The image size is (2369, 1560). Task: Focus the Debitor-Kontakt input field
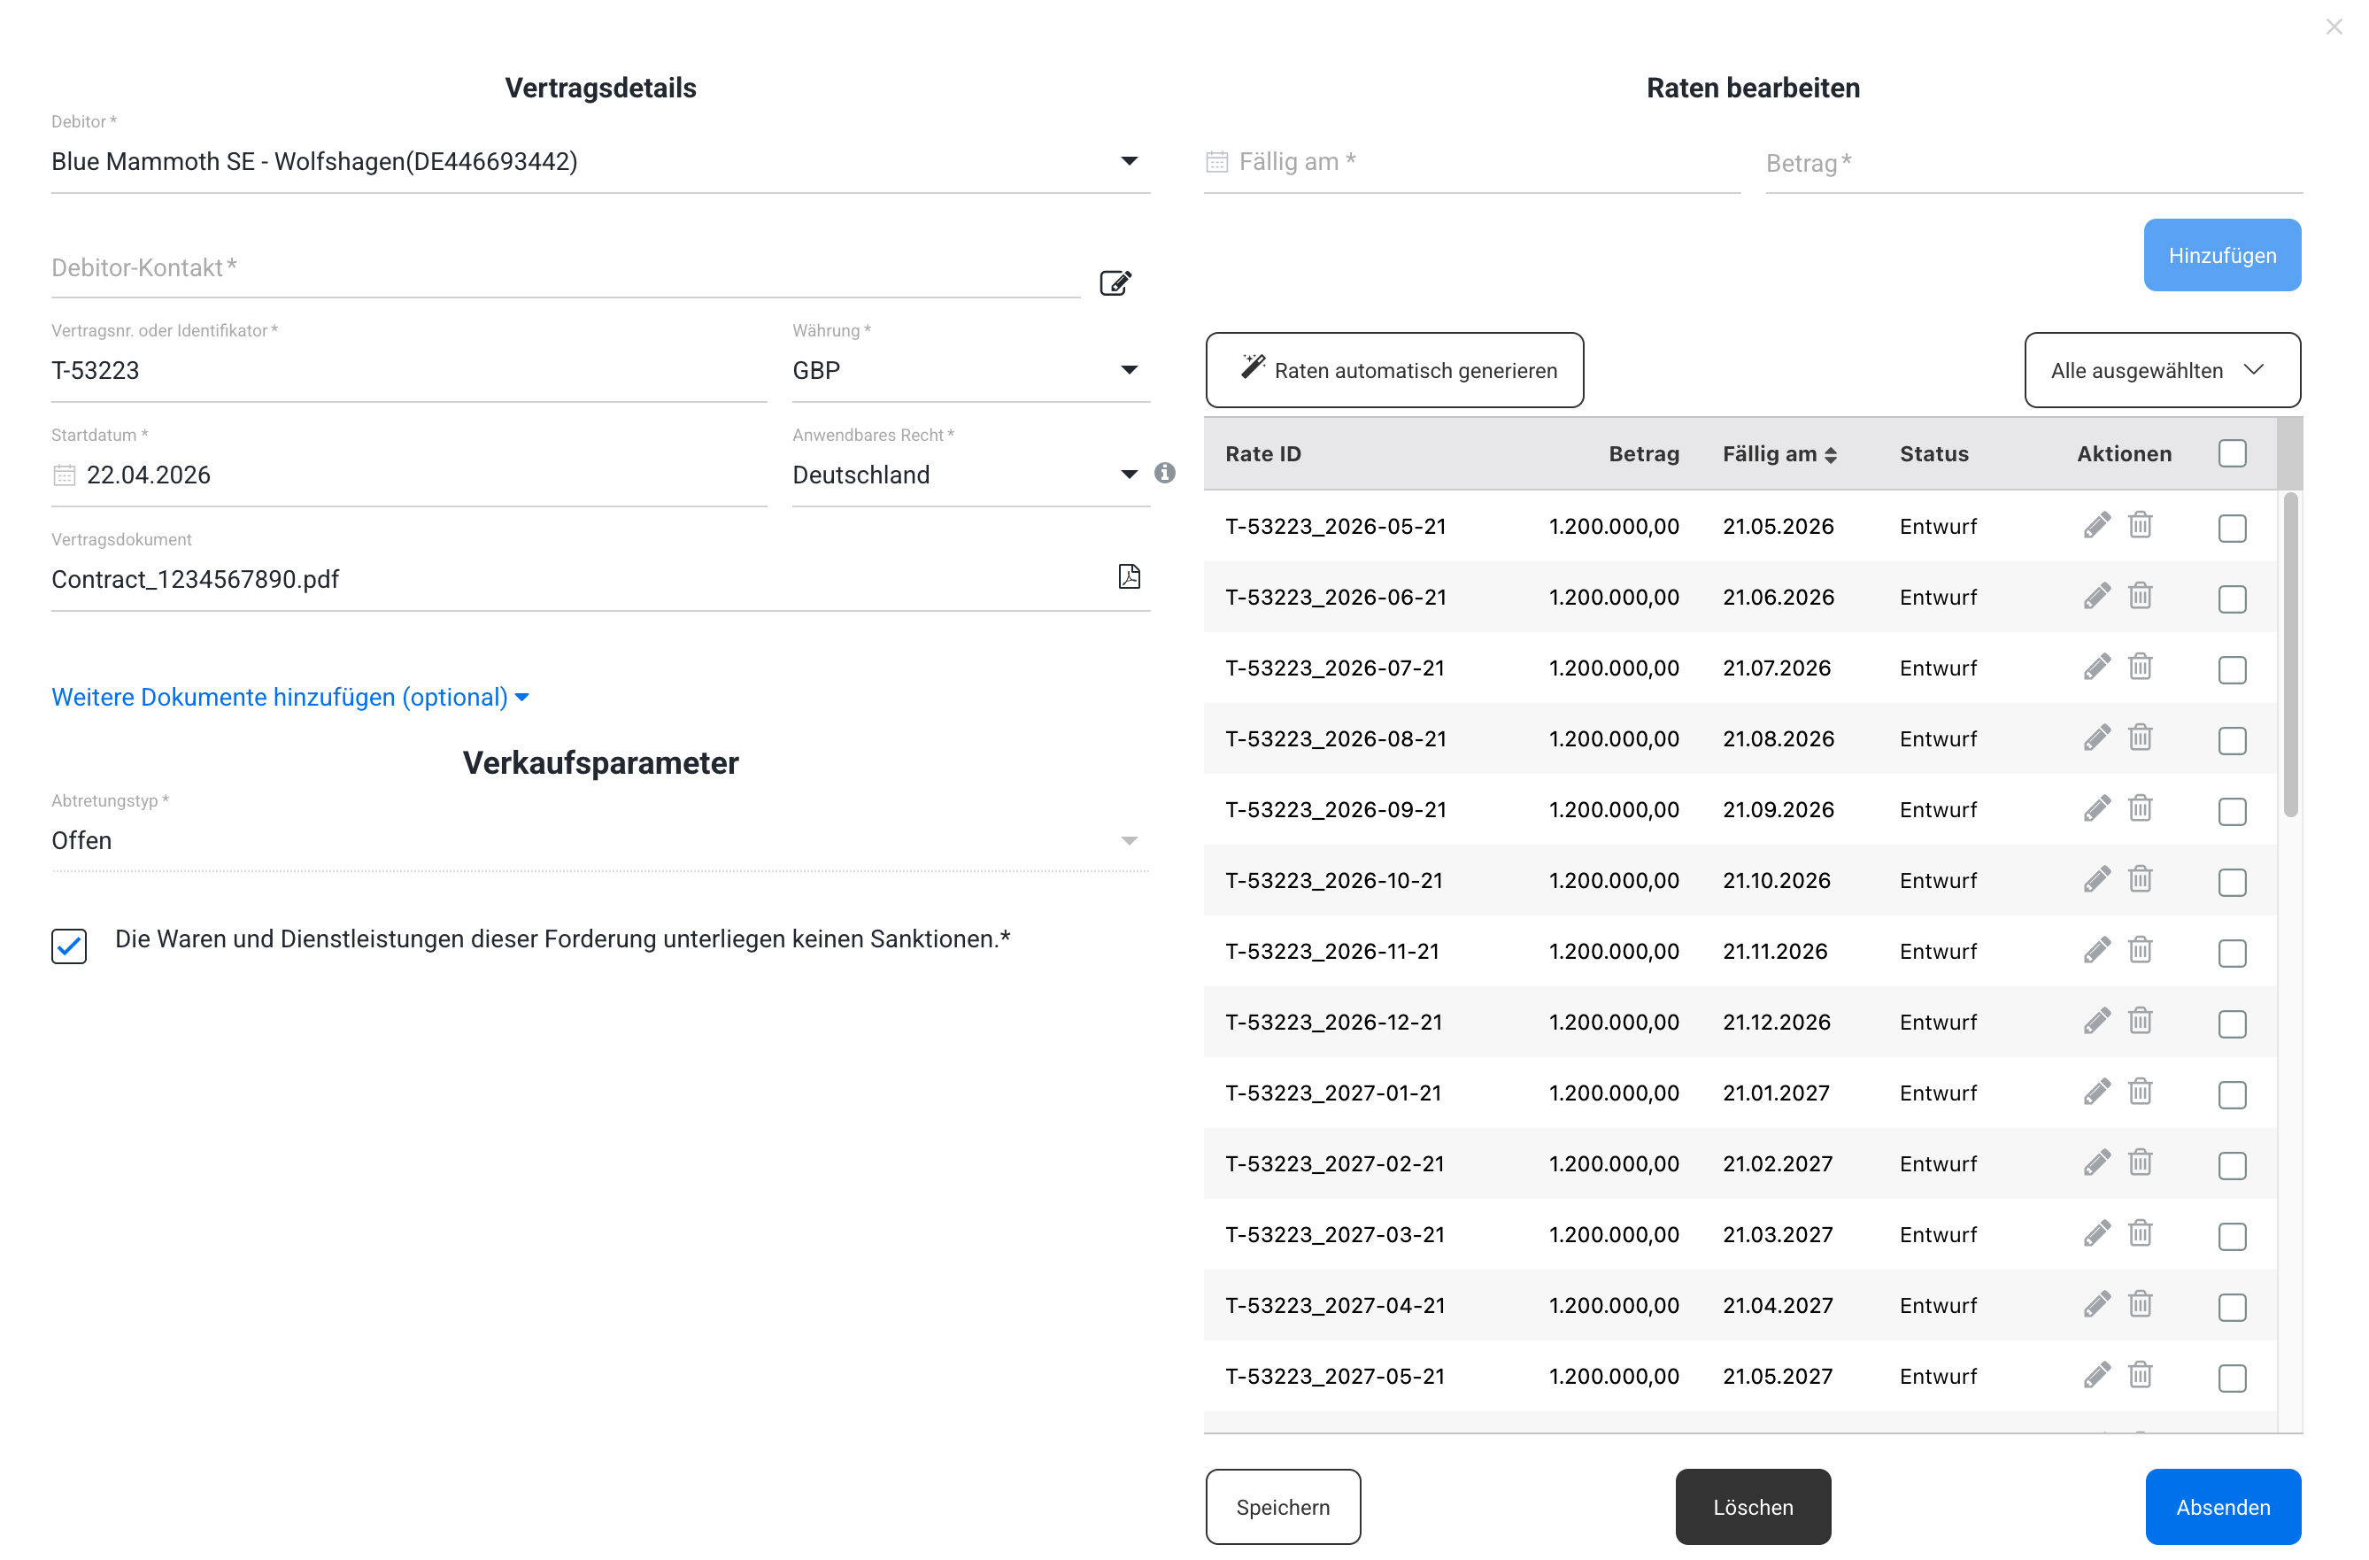(x=566, y=267)
